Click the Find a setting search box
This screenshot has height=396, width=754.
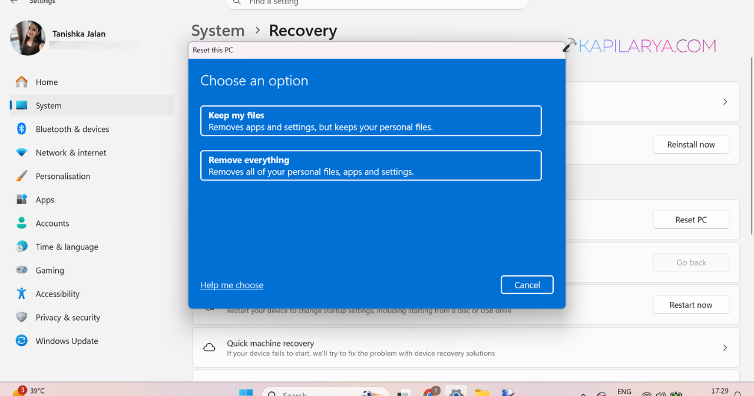click(377, 3)
